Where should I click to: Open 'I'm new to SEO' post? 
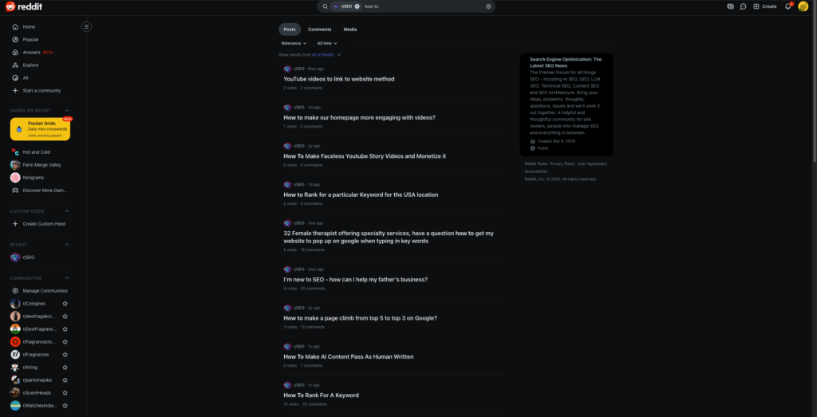355,280
